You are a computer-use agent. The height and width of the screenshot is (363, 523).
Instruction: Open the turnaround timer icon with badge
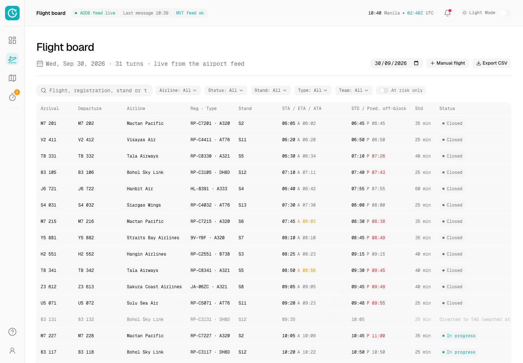click(12, 97)
